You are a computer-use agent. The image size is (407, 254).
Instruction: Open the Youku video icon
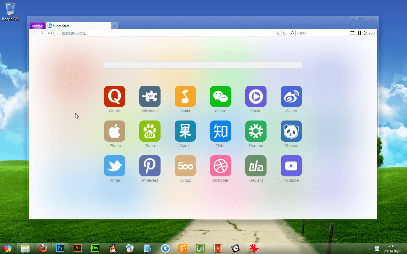(x=256, y=96)
